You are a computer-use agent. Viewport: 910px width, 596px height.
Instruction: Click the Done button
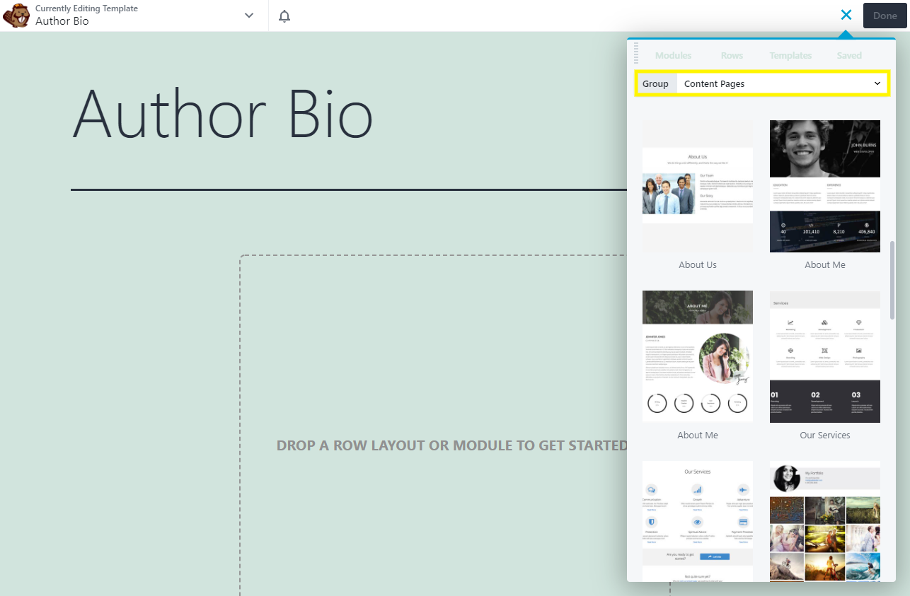[885, 15]
